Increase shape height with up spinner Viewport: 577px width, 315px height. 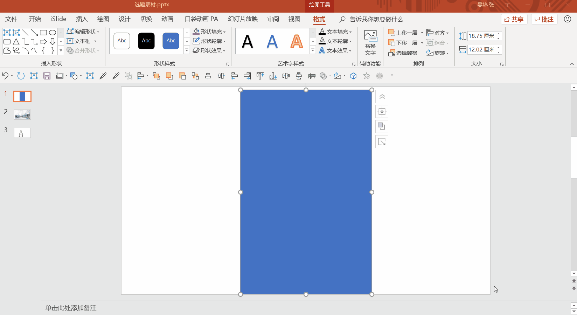[x=499, y=34]
